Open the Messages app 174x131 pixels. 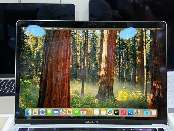pyautogui.click(x=49, y=112)
